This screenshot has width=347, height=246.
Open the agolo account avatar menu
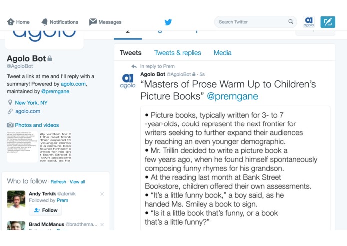pyautogui.click(x=309, y=22)
